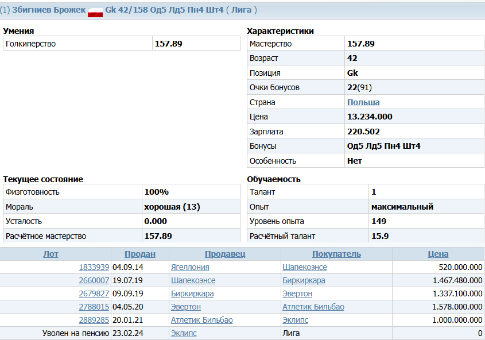Open Эвертон in the buyer column
Image resolution: width=485 pixels, height=340 pixels.
(297, 293)
